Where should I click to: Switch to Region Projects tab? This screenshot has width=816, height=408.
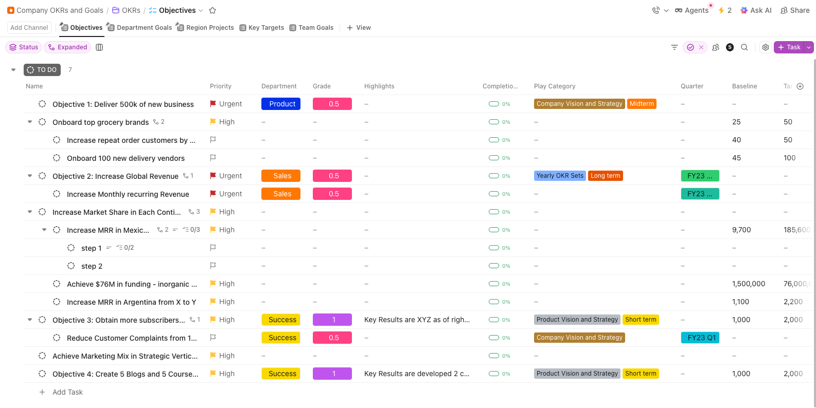[x=205, y=28]
